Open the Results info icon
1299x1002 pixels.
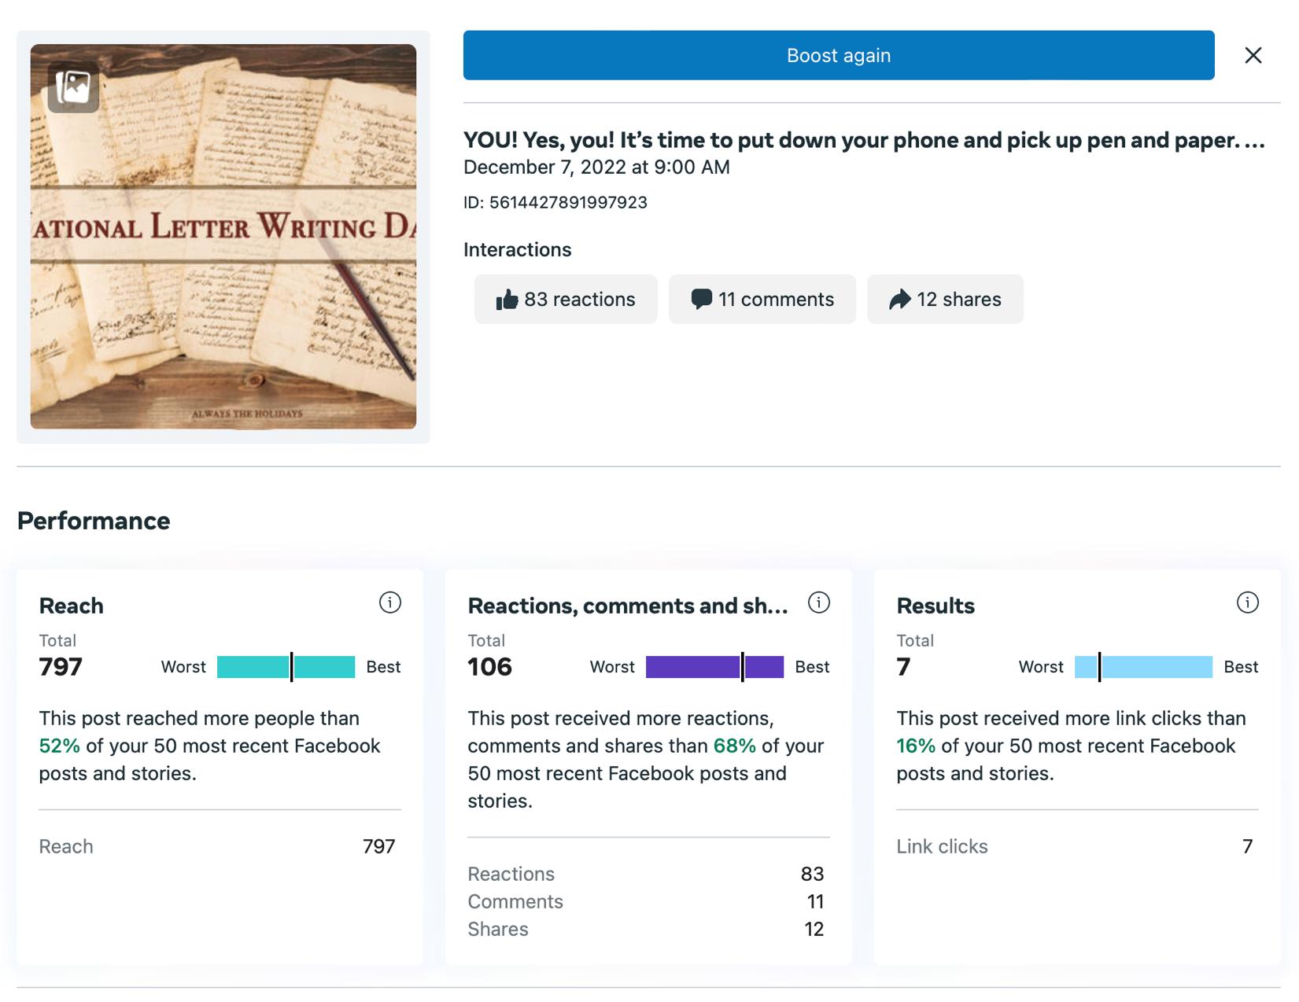click(1248, 602)
